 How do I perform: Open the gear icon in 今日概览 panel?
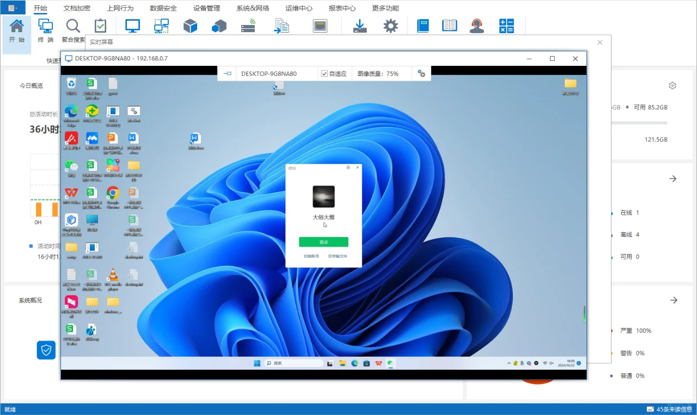pos(672,85)
